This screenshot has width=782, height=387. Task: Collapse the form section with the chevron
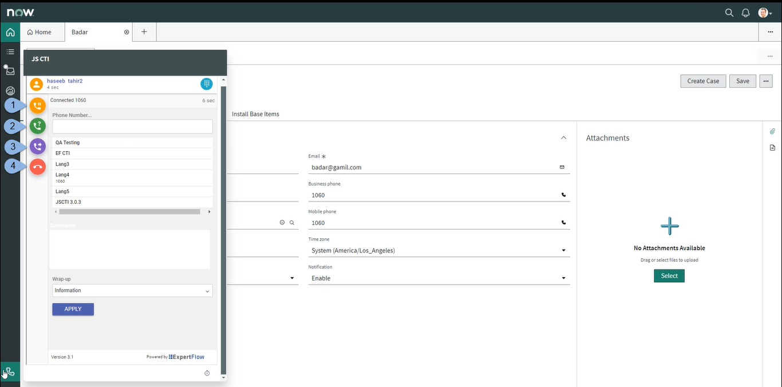tap(563, 137)
